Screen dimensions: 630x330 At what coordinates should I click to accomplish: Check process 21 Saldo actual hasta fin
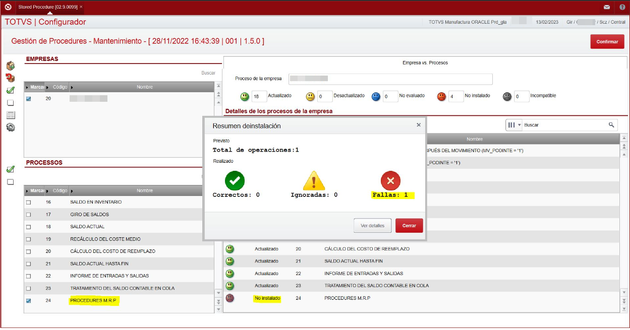tap(28, 263)
